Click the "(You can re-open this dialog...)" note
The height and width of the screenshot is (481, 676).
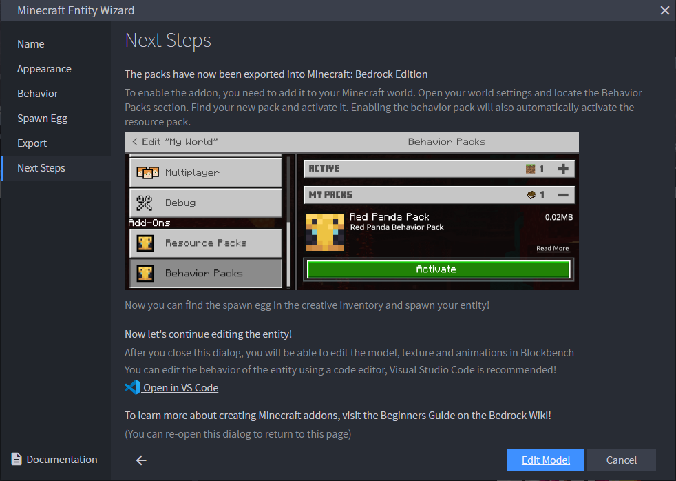tap(238, 434)
